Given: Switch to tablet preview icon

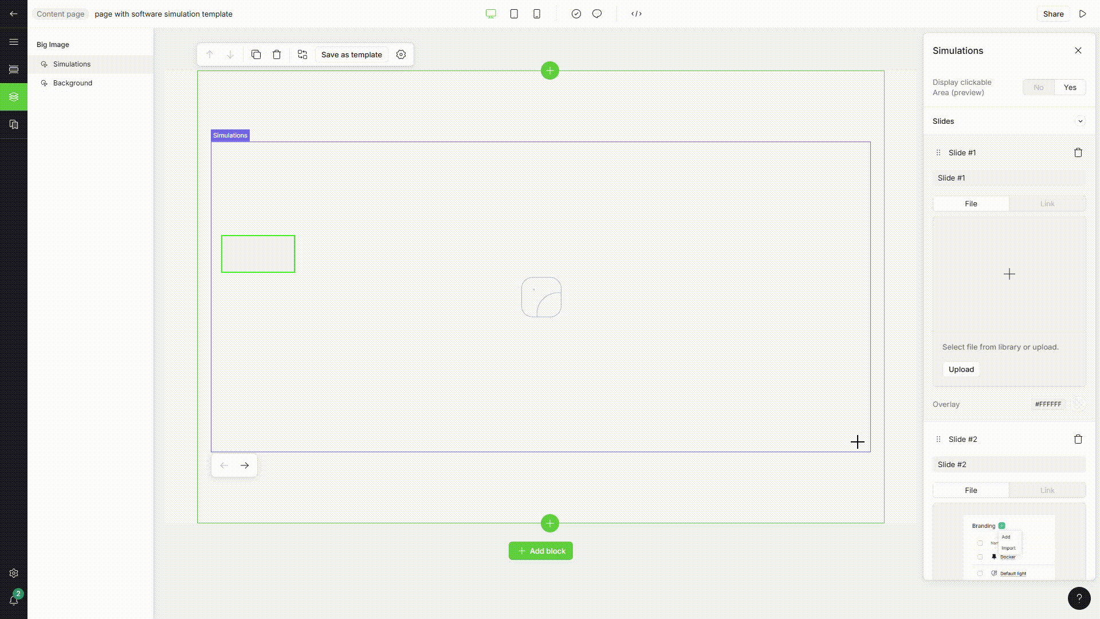Looking at the screenshot, I should point(514,14).
